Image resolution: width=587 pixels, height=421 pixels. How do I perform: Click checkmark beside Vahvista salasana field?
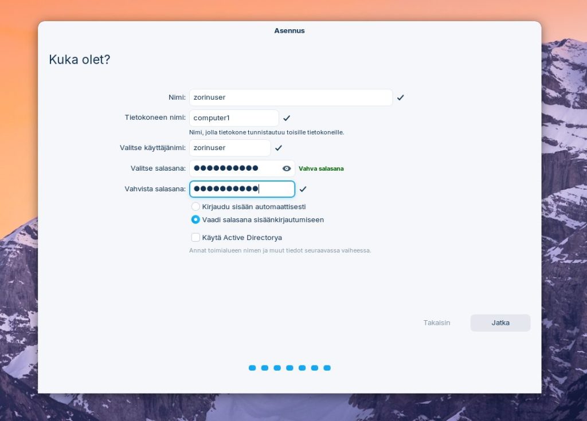303,189
